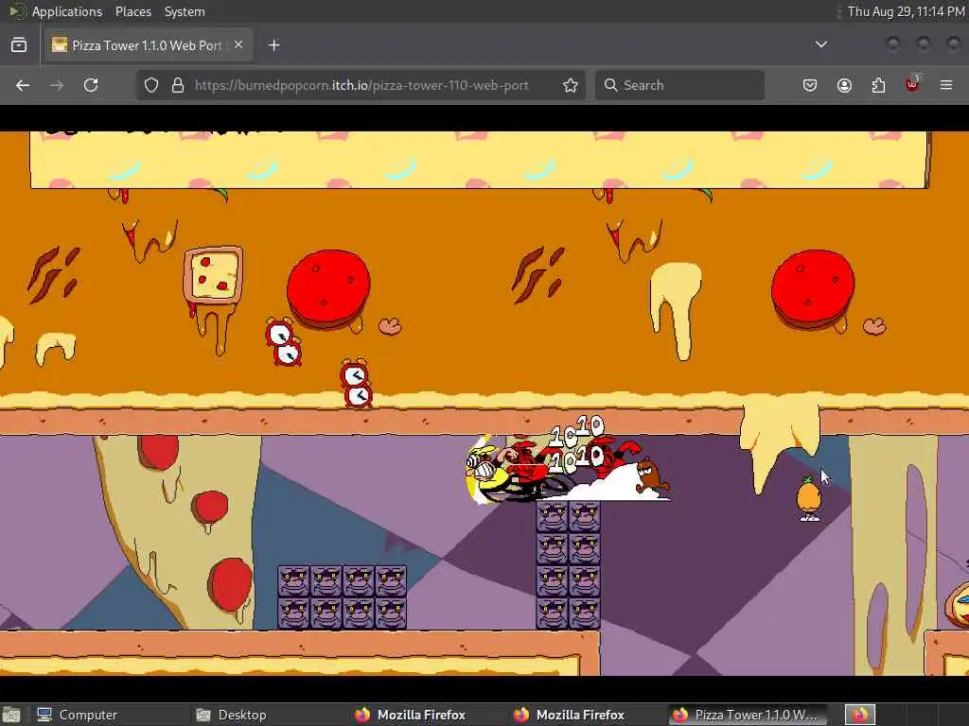Open the Firefox View icon
Viewport: 969px width, 726px height.
coord(19,45)
